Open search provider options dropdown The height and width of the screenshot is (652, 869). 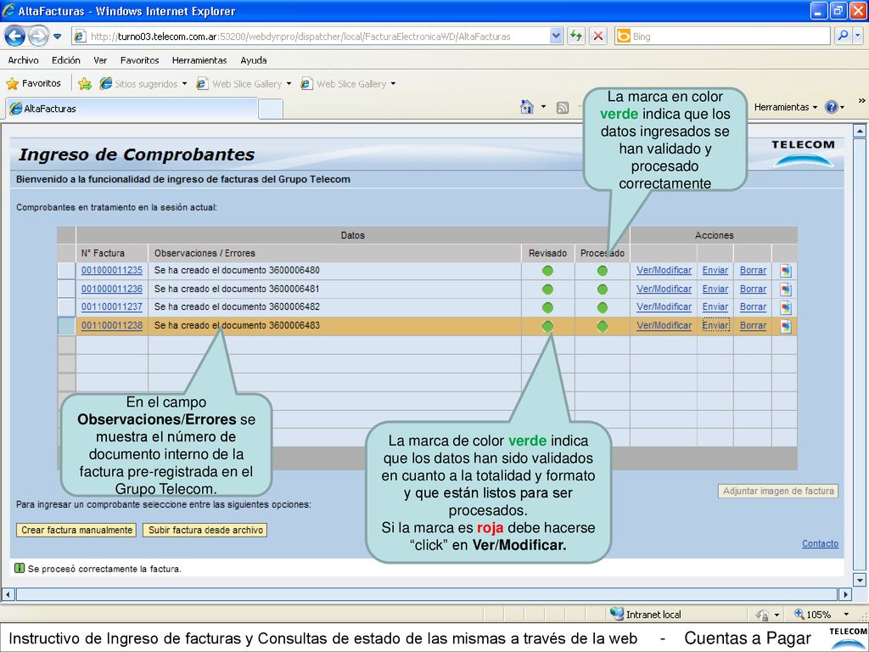point(858,37)
